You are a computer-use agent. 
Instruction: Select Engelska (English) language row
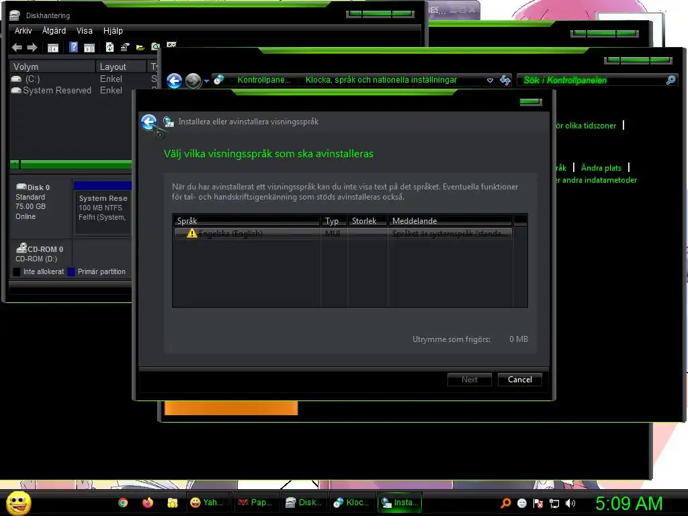[x=343, y=233]
